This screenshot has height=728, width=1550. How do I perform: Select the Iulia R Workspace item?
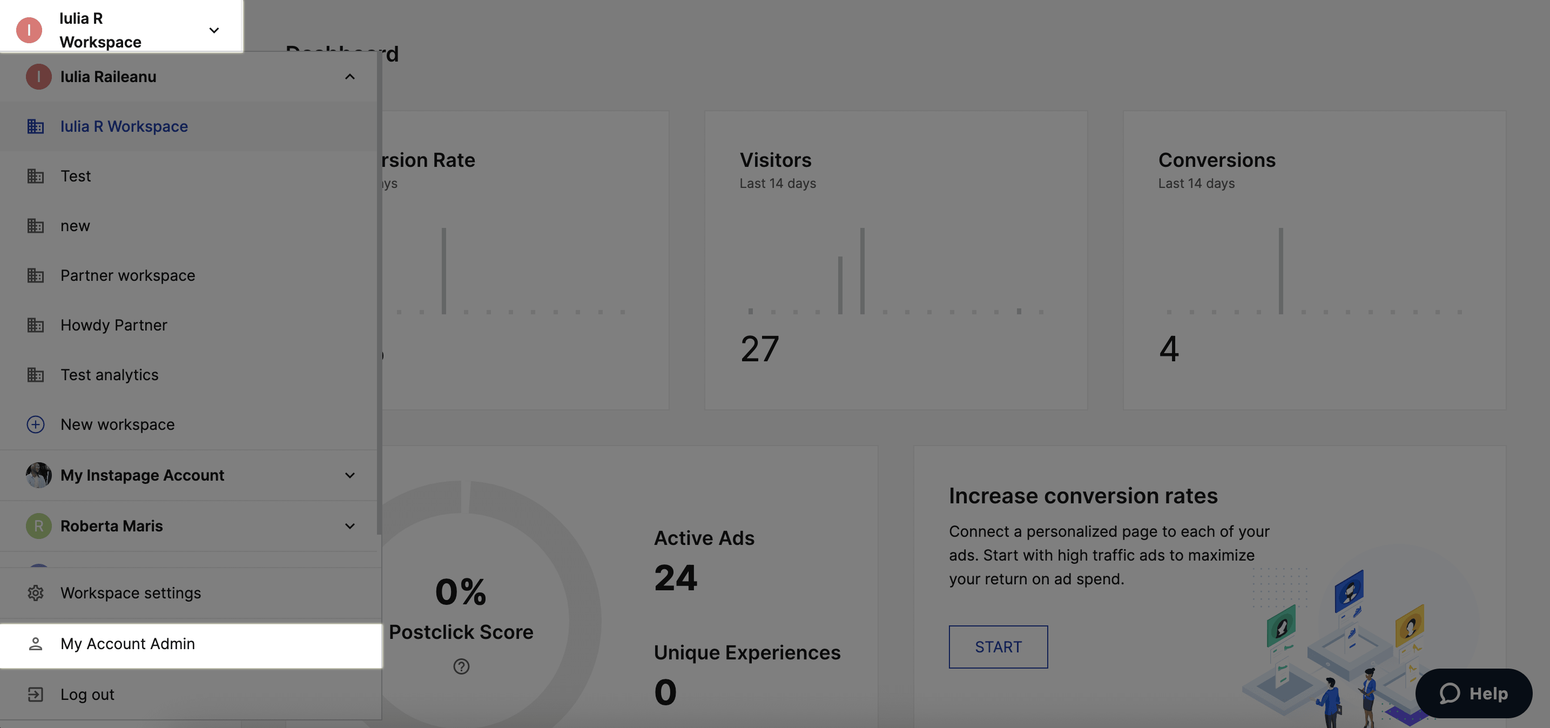pos(124,126)
